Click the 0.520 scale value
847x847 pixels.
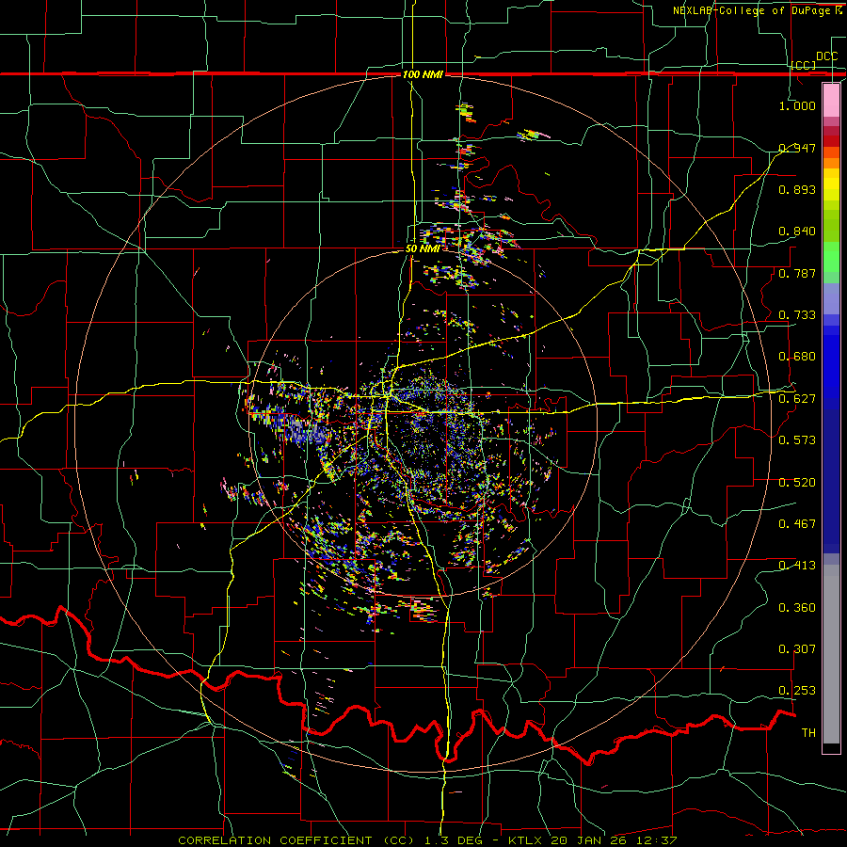pos(797,483)
